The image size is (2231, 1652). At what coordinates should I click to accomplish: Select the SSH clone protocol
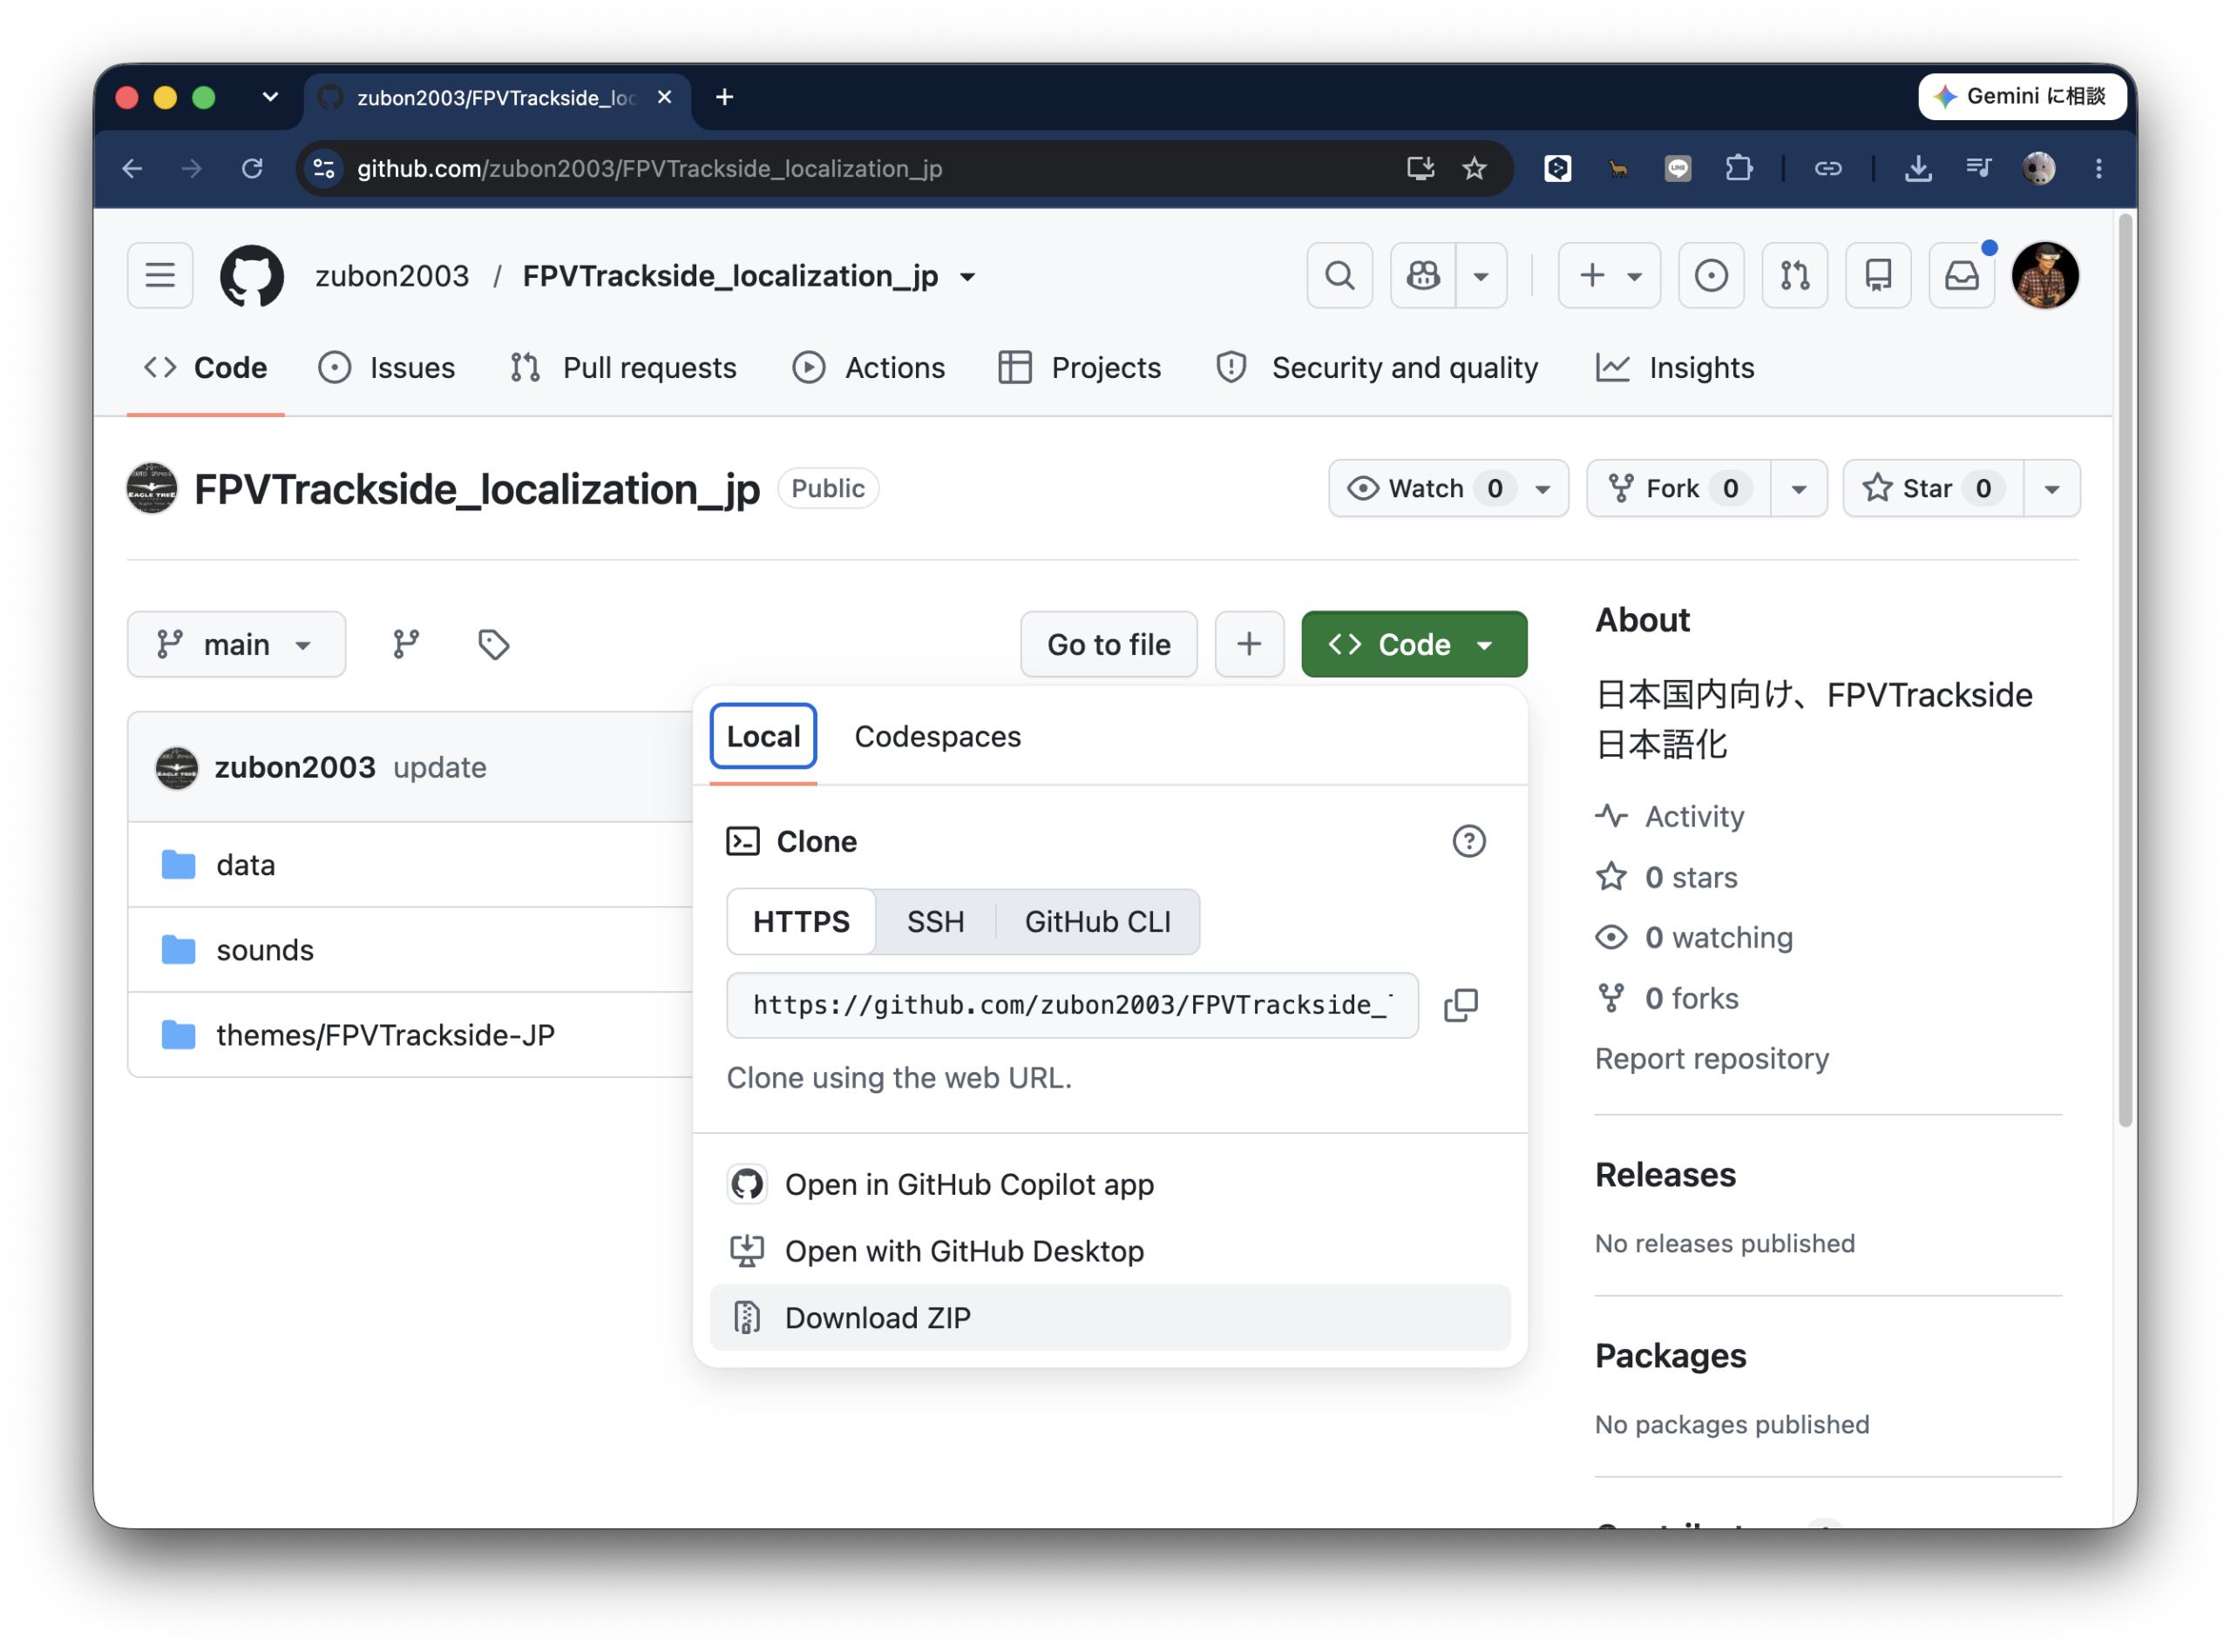coord(935,921)
